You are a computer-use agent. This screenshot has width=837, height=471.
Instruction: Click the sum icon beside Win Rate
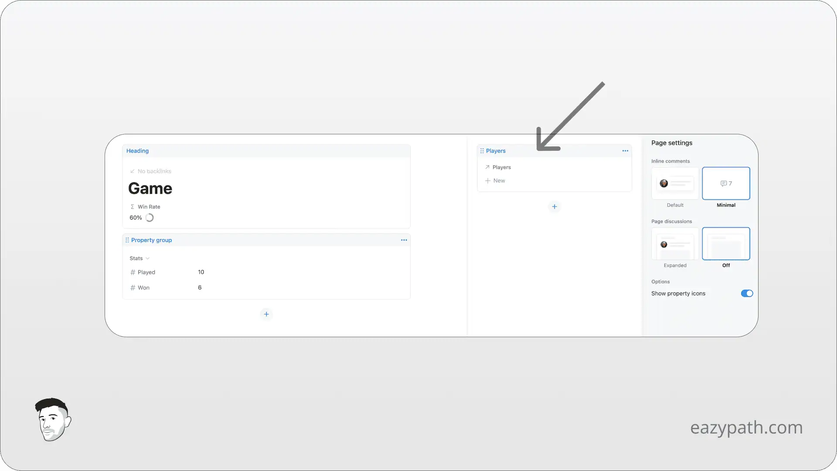[133, 206]
